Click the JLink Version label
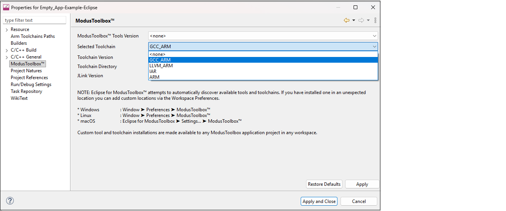This screenshot has height=211, width=506. [90, 76]
